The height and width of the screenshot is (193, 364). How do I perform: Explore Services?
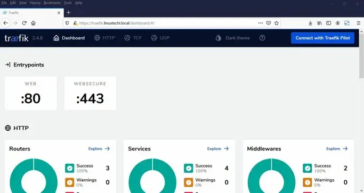218,149
